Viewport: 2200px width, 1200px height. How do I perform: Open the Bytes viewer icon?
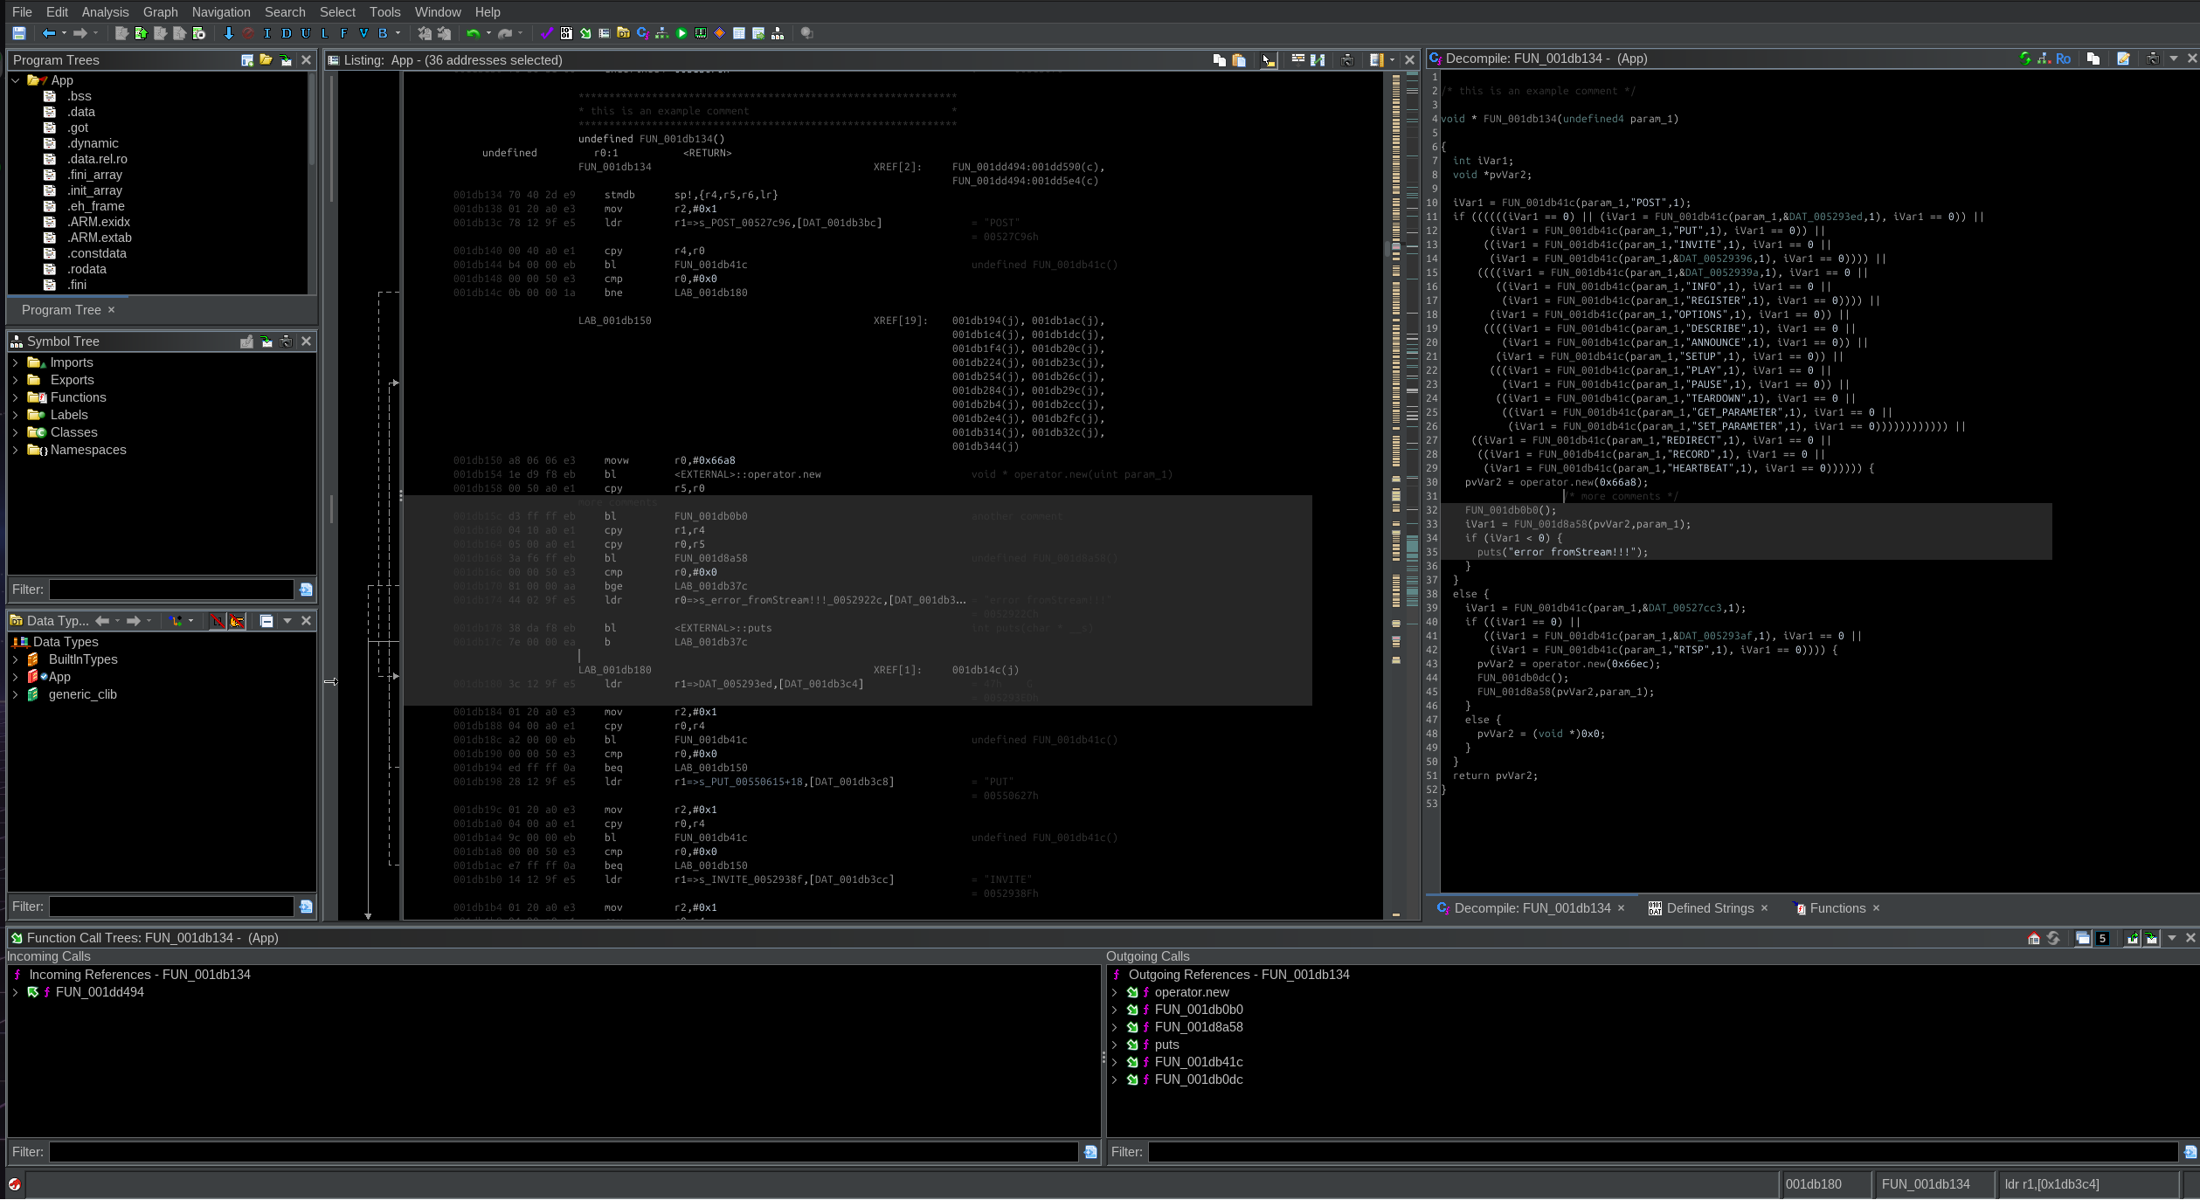pos(566,33)
